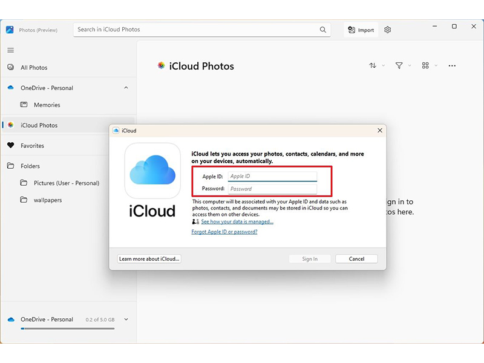This screenshot has height=363, width=484.
Task: Close the iCloud dialog with X
Action: (380, 131)
